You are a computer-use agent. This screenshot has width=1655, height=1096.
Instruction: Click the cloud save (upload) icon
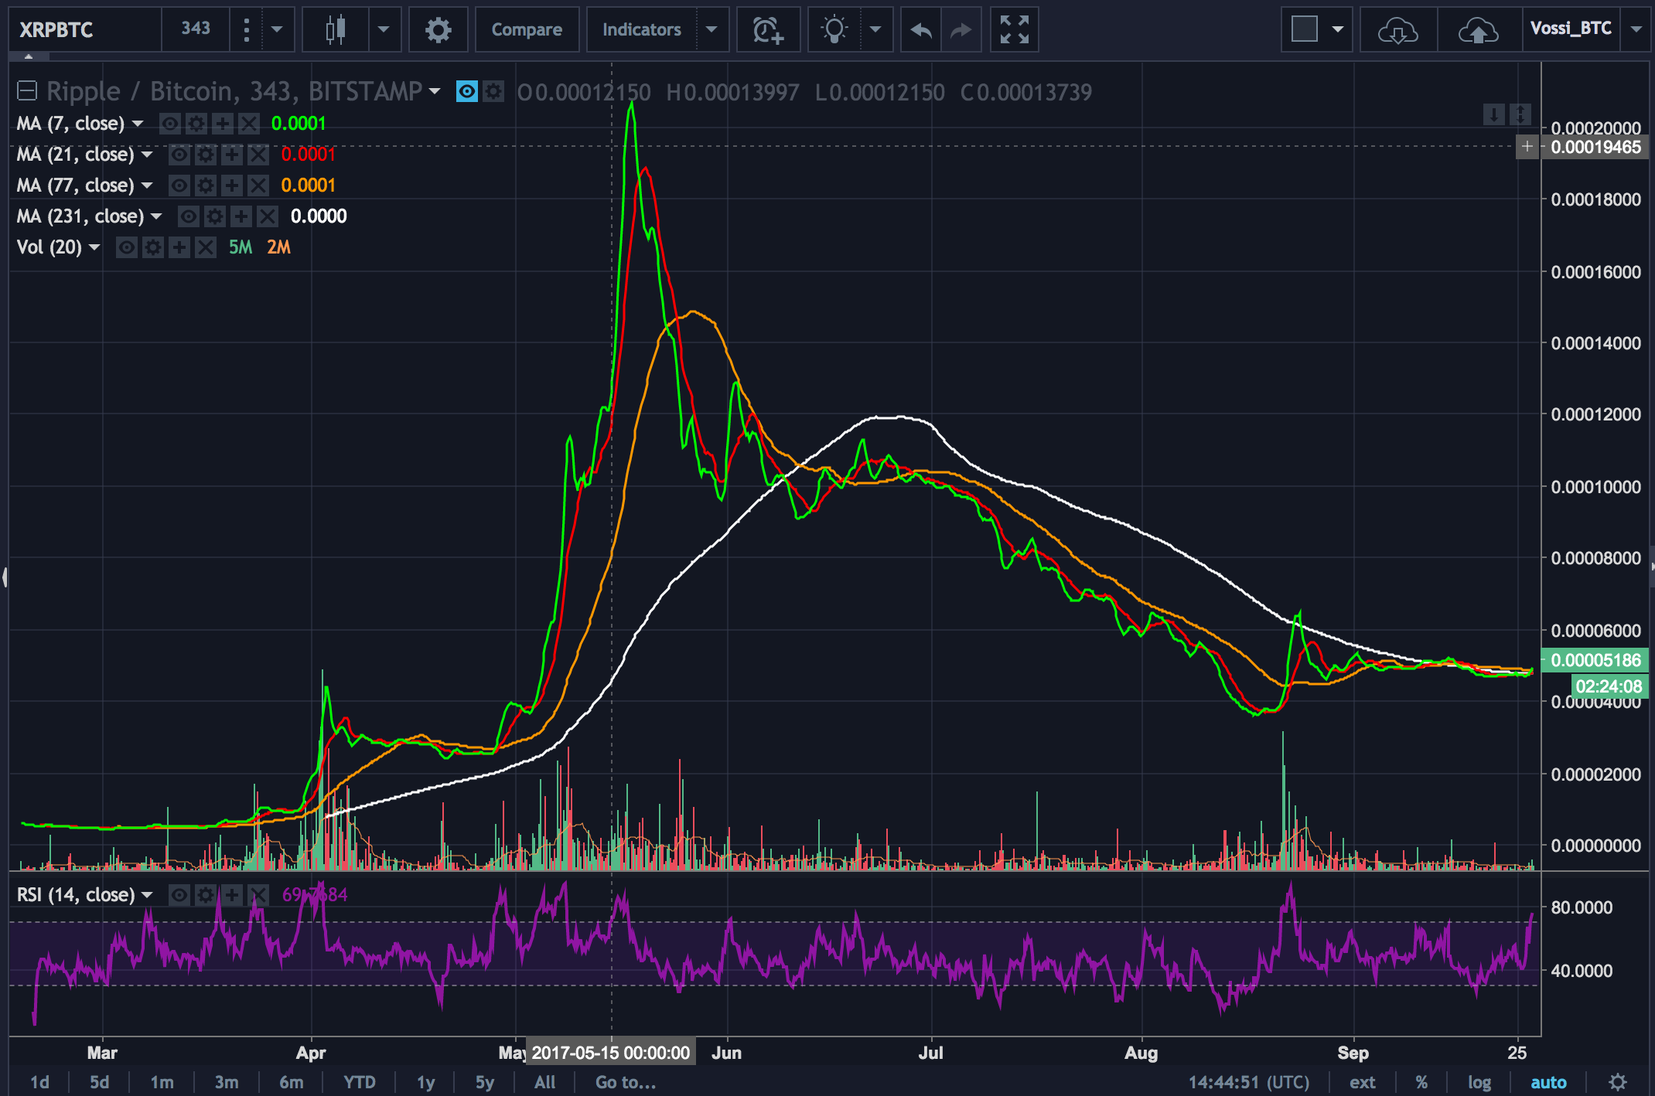[1478, 31]
